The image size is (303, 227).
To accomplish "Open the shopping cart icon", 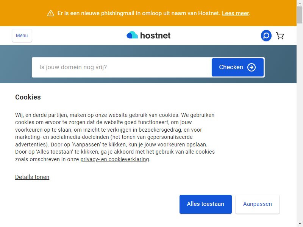I will tap(280, 36).
